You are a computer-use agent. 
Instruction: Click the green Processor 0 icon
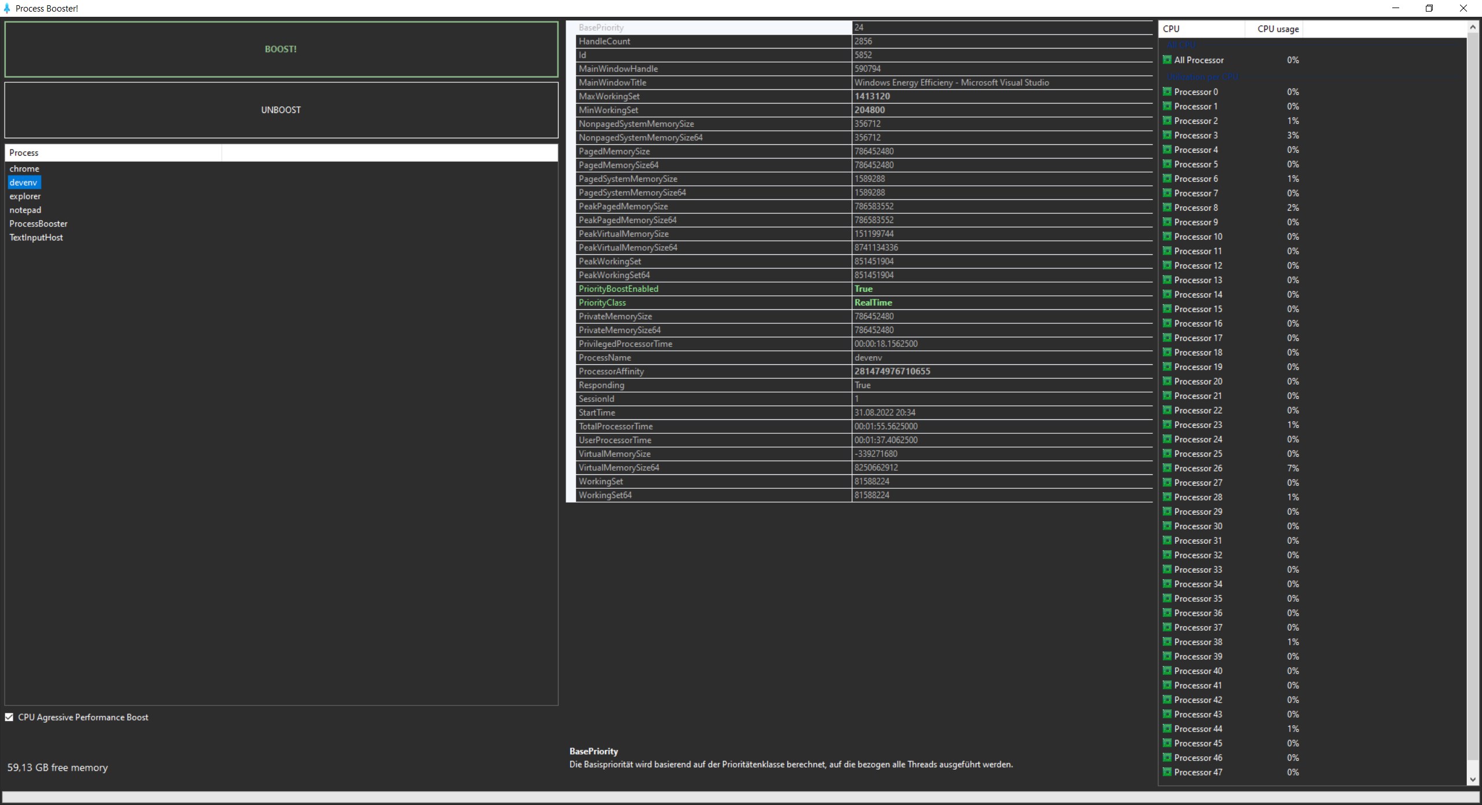point(1167,92)
